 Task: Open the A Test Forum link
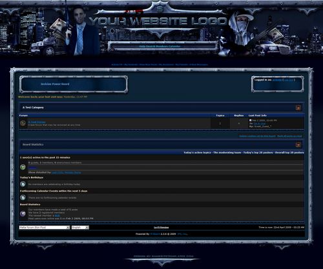tap(37, 122)
